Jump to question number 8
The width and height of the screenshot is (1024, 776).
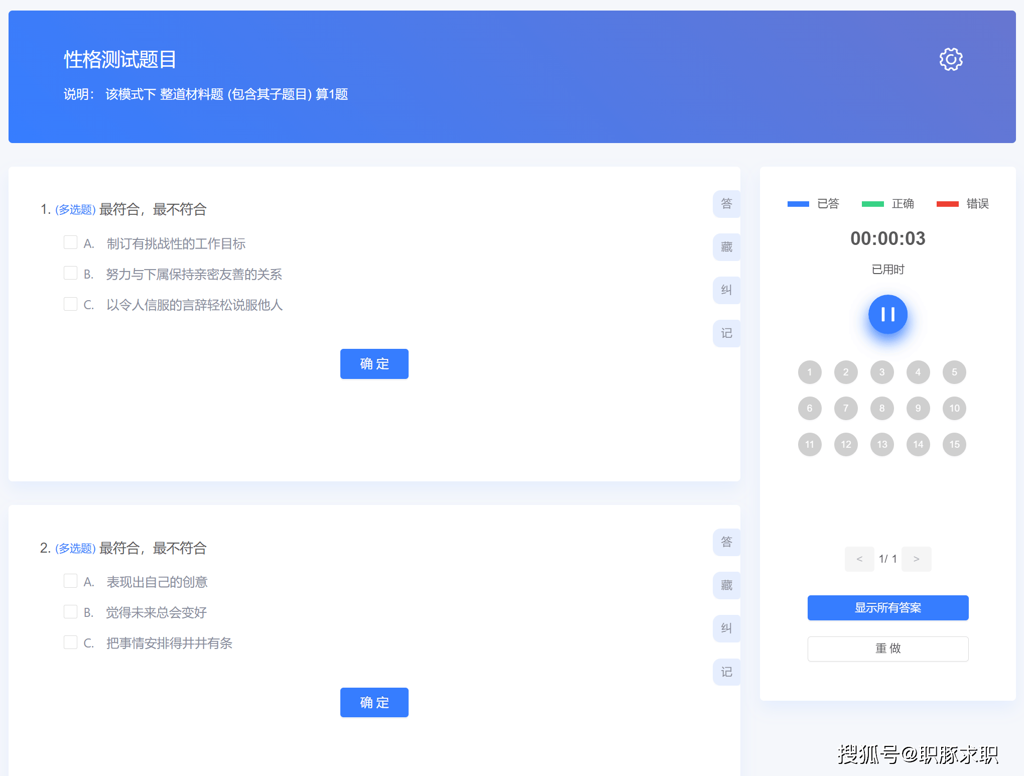pyautogui.click(x=882, y=408)
